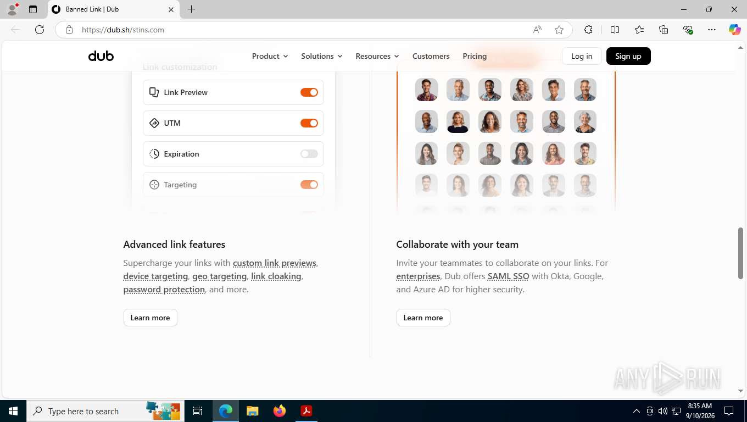Close the Banned Link tab
Viewport: 747px width, 422px height.
(171, 9)
